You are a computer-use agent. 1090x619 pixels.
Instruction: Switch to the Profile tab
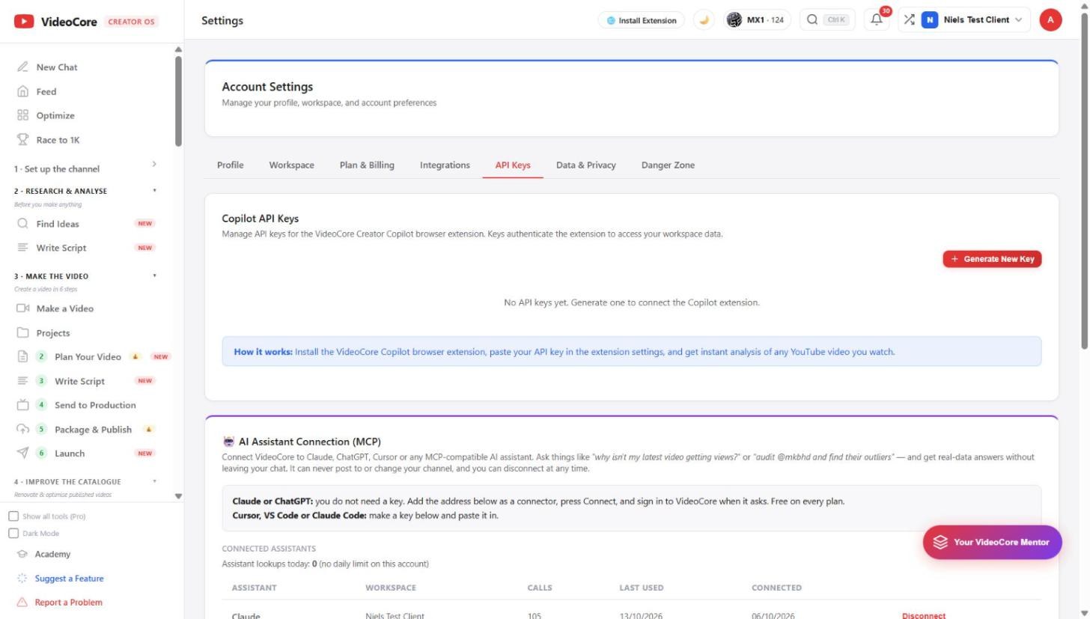pyautogui.click(x=231, y=165)
